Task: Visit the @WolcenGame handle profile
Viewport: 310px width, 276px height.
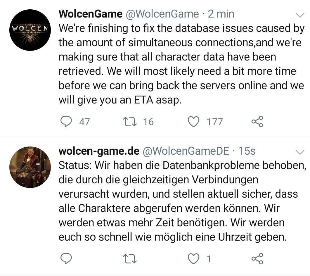Action: click(162, 14)
